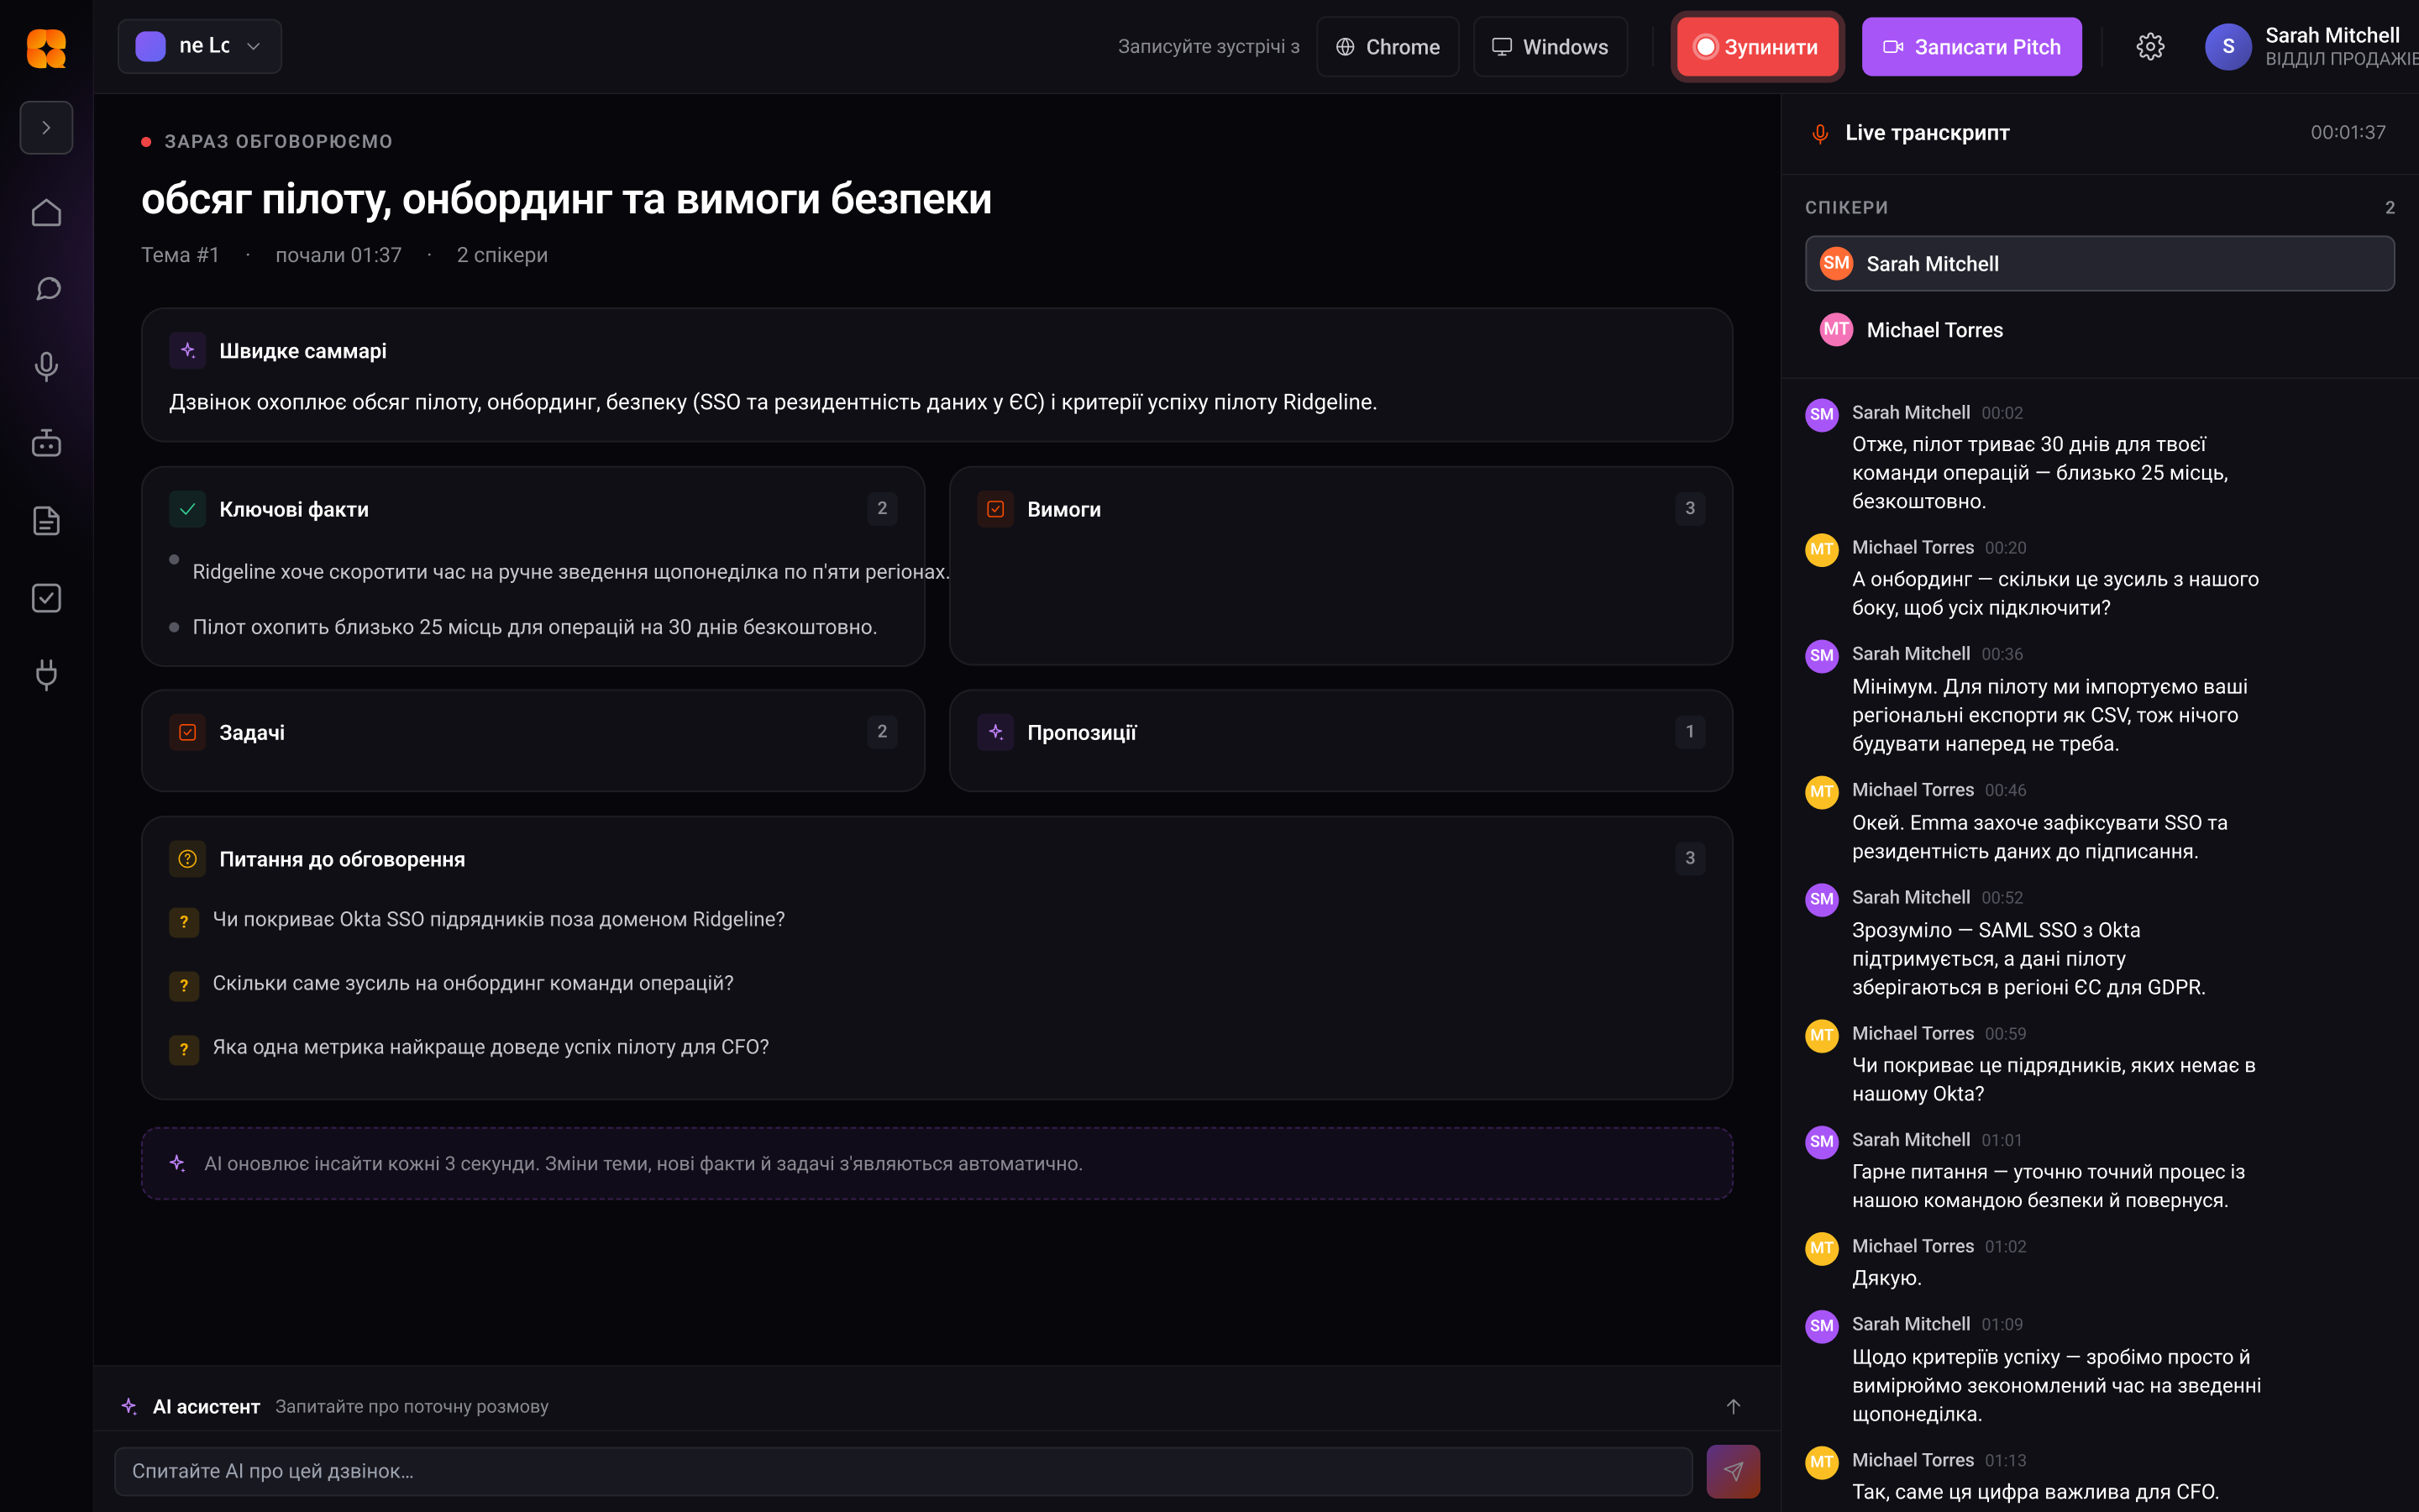The width and height of the screenshot is (2419, 1512).
Task: Click the orange app logo
Action: pyautogui.click(x=46, y=47)
